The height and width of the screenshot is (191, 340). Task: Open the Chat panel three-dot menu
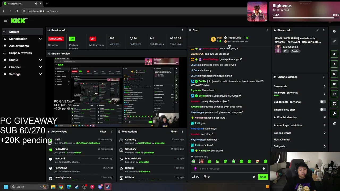click(x=267, y=30)
